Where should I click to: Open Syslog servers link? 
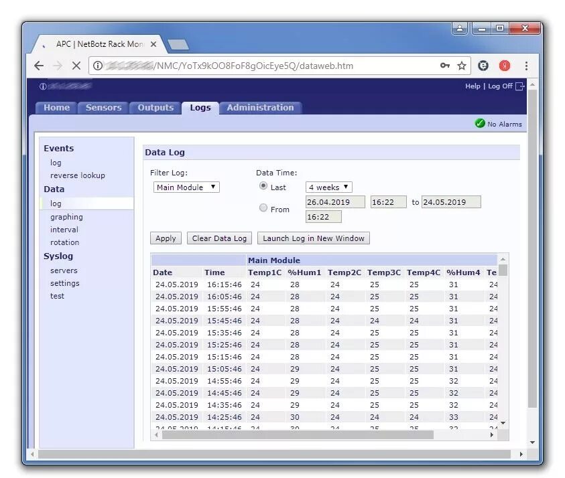click(64, 270)
